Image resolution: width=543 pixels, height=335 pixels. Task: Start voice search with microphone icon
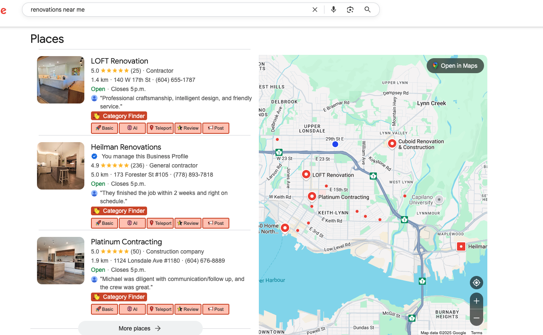point(333,10)
